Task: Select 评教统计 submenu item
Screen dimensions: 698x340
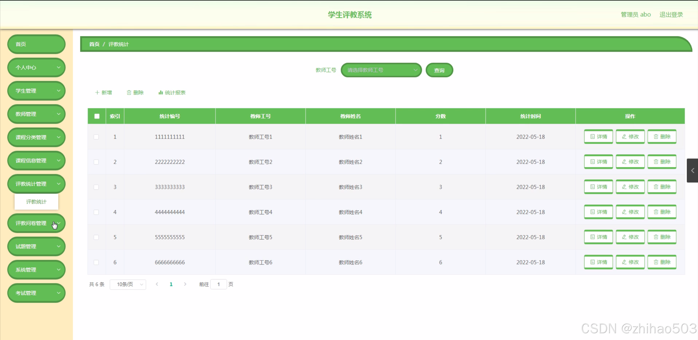Action: coord(36,202)
